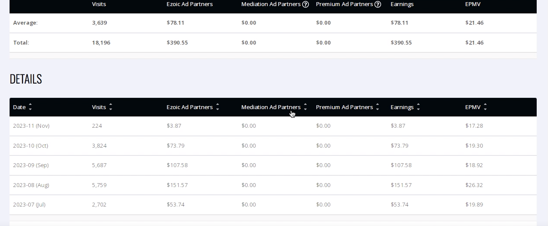Click the Earnings header in Details table
The height and width of the screenshot is (226, 548).
[x=402, y=107]
